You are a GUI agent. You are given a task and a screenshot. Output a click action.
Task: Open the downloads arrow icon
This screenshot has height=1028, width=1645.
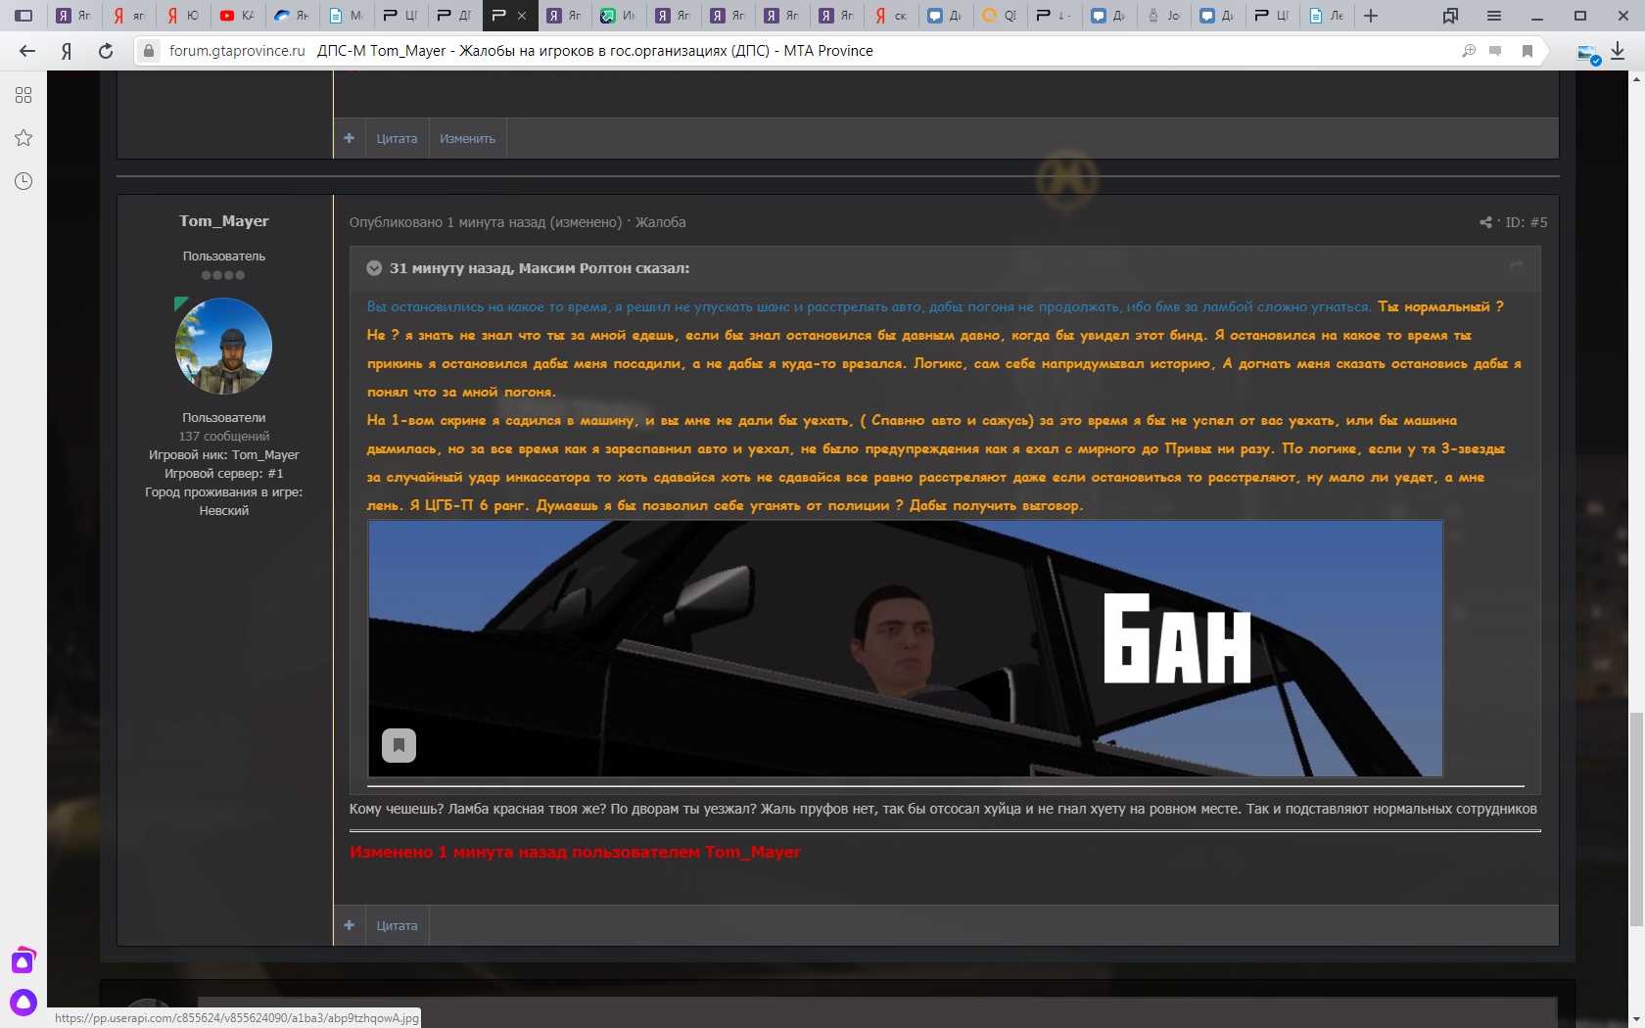coord(1618,51)
